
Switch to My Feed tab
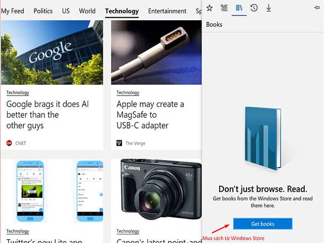click(x=13, y=11)
